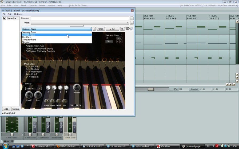Open the Vodafone Mobile taskbar item

(42, 146)
